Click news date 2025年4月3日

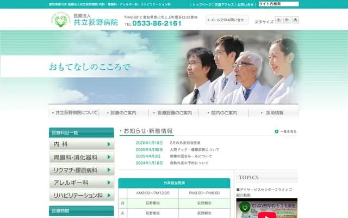pyautogui.click(x=148, y=156)
